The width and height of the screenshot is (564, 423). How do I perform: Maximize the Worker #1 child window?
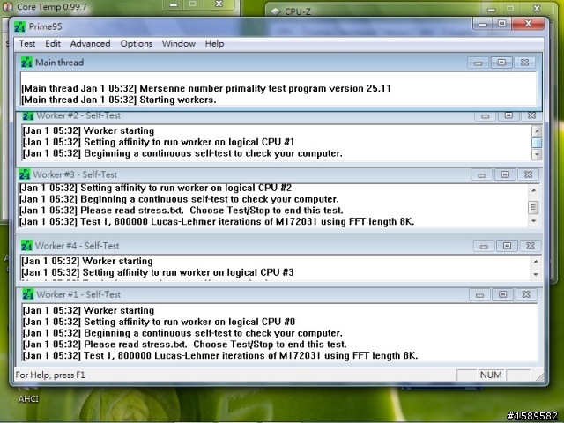click(x=503, y=294)
